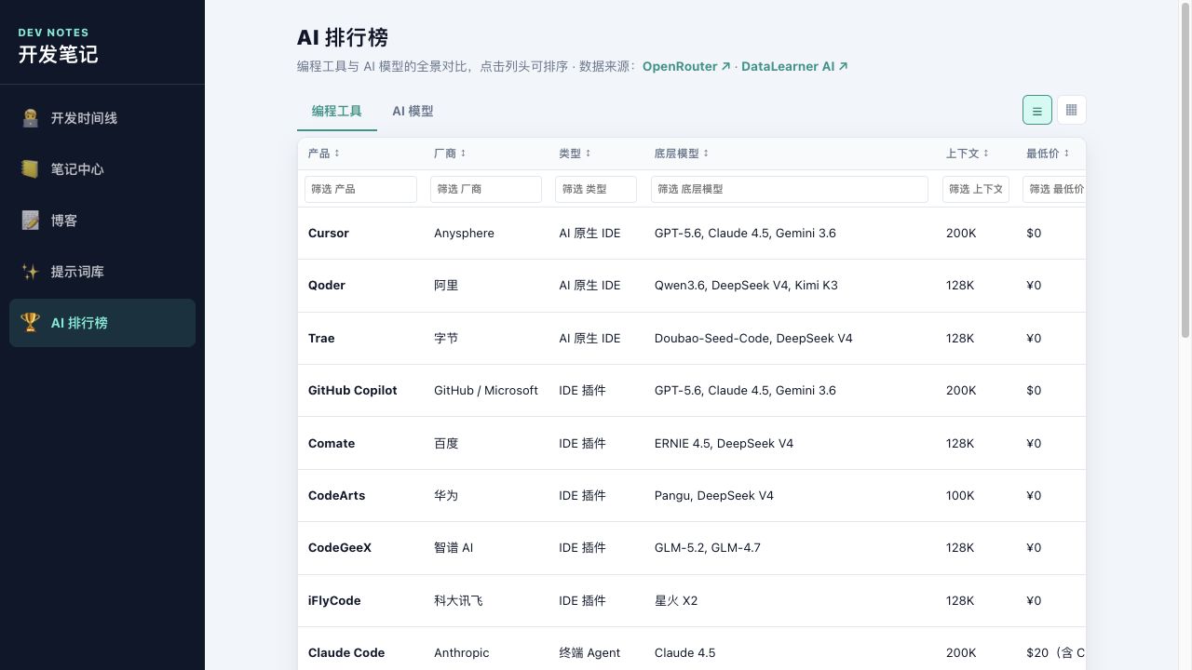Open 提示词库 in the sidebar
Screen dimensions: 1192x670
(102, 272)
